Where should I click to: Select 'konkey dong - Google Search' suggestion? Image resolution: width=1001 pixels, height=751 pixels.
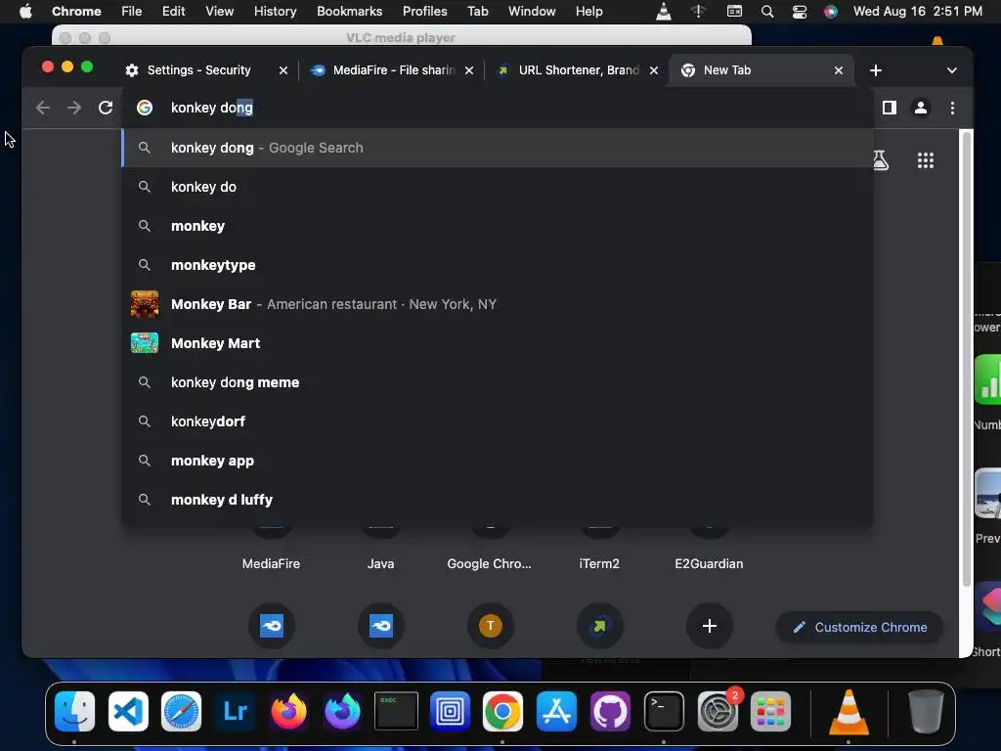click(498, 148)
